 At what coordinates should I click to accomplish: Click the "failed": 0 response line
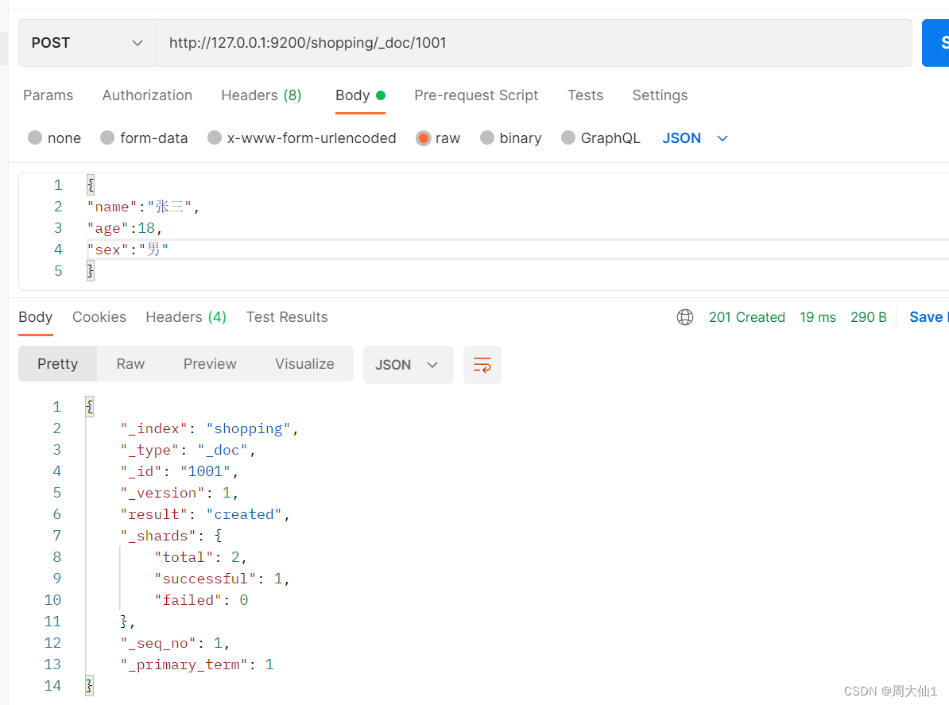(x=201, y=600)
